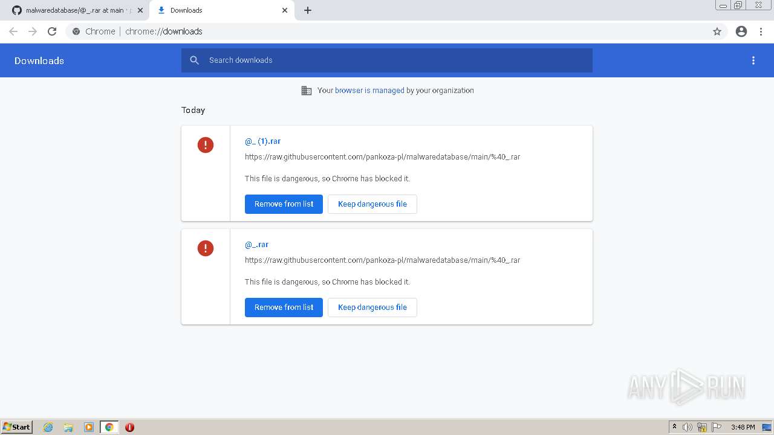Image resolution: width=774 pixels, height=435 pixels.
Task: Open the Action Center flag icon
Action: coord(717,427)
